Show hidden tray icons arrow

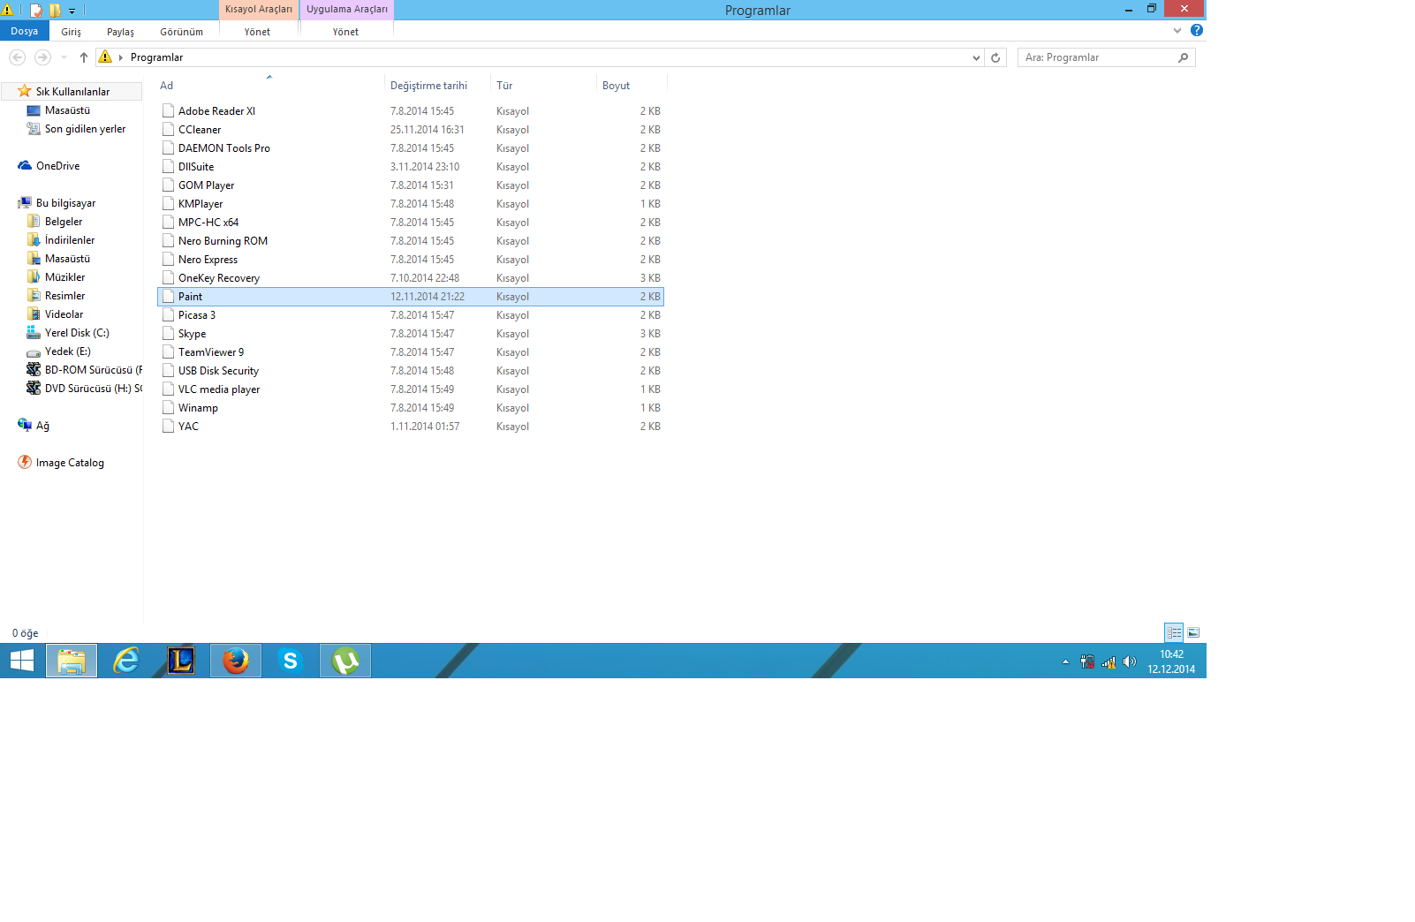pyautogui.click(x=1065, y=661)
